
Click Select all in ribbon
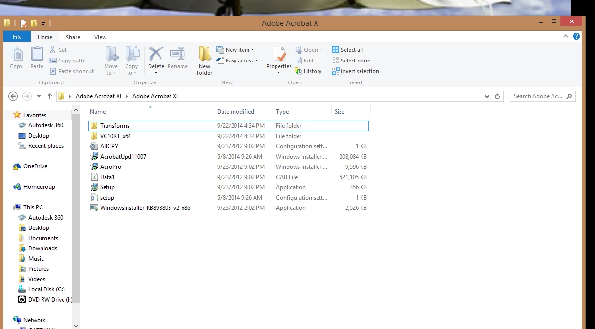(x=347, y=50)
